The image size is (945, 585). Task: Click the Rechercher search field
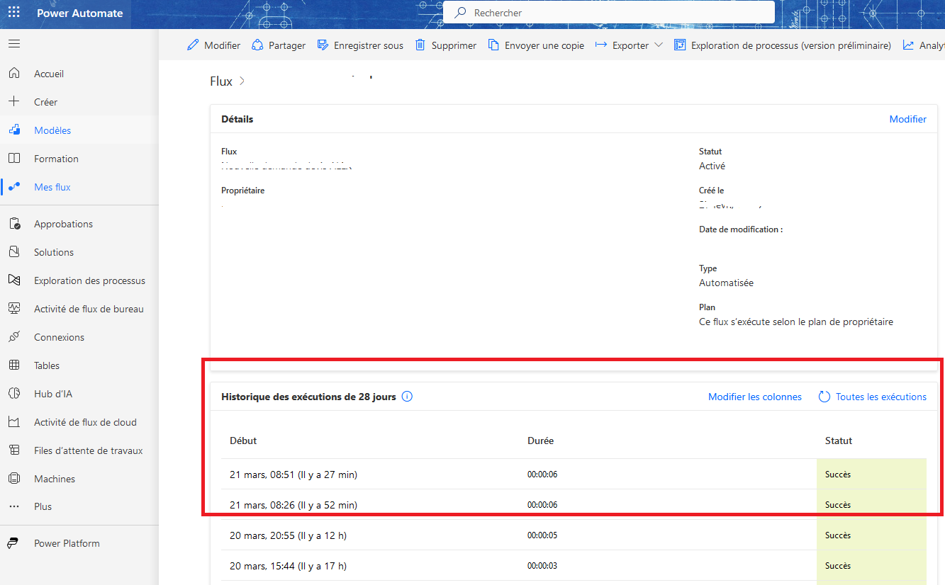609,13
